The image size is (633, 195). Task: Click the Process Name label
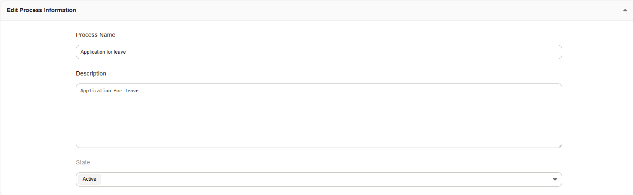pyautogui.click(x=96, y=35)
